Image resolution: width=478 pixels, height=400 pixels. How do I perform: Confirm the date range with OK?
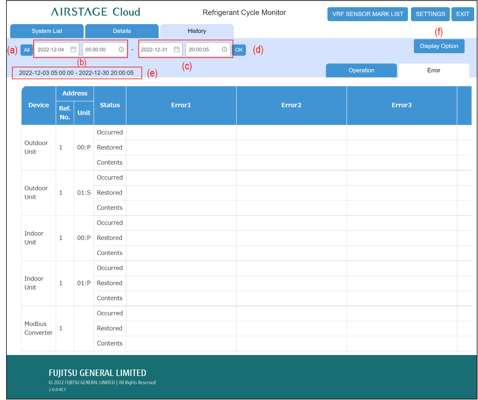click(239, 50)
